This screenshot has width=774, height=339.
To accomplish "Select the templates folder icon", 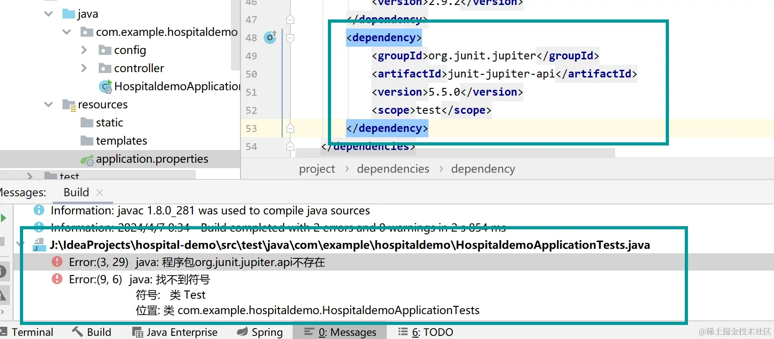I will [87, 141].
